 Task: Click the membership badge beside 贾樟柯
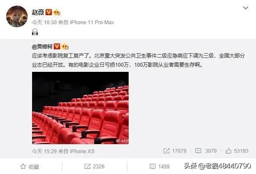(65, 47)
